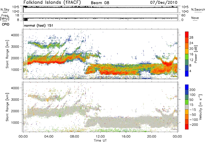Click the blue top segment of Velocity colorbar
This screenshot has width=205, height=142.
(x=187, y=87)
